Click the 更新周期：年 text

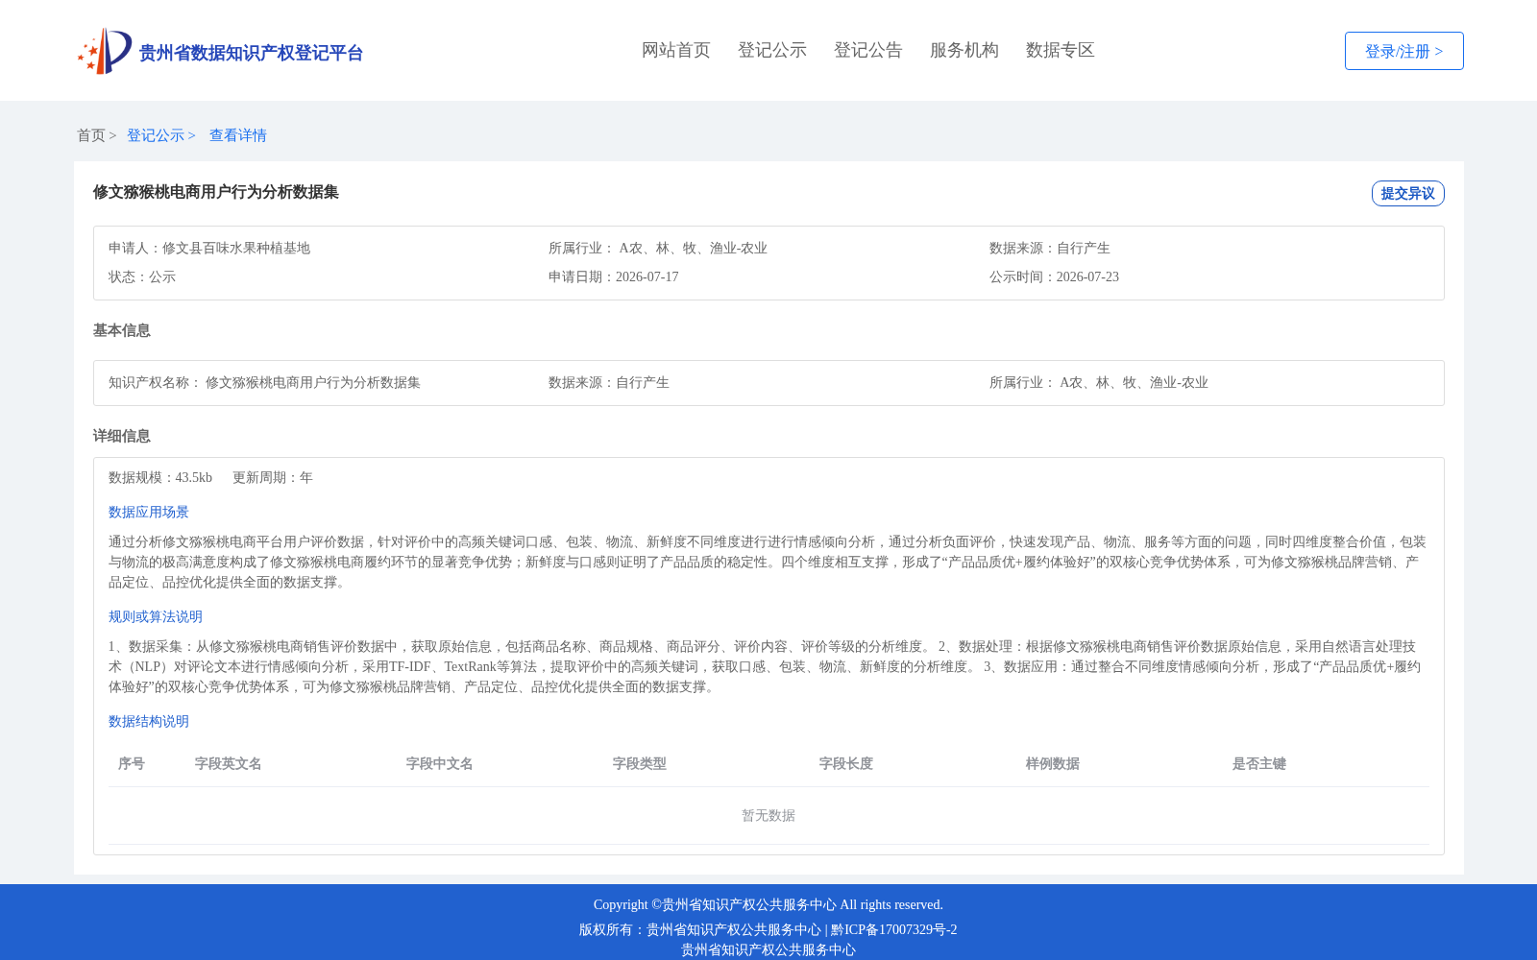[273, 477]
